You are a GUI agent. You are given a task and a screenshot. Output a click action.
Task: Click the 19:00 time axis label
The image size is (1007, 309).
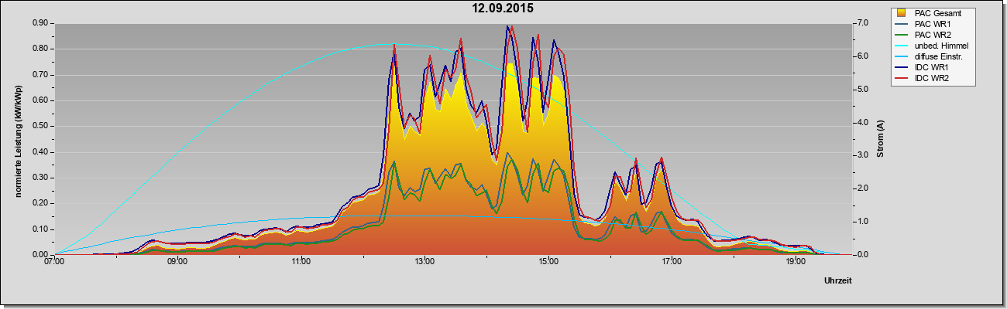pyautogui.click(x=795, y=263)
